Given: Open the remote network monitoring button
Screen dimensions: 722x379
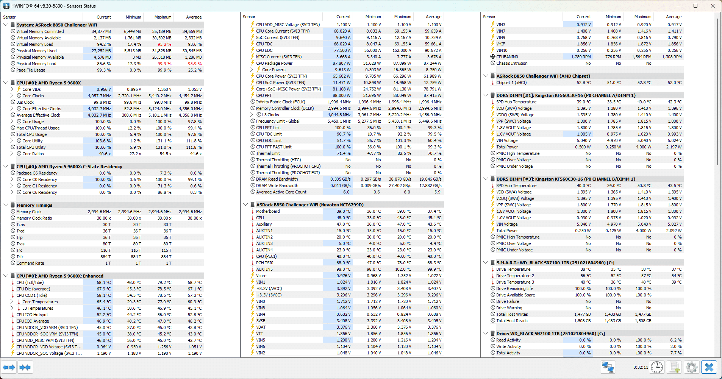Looking at the screenshot, I should point(608,367).
